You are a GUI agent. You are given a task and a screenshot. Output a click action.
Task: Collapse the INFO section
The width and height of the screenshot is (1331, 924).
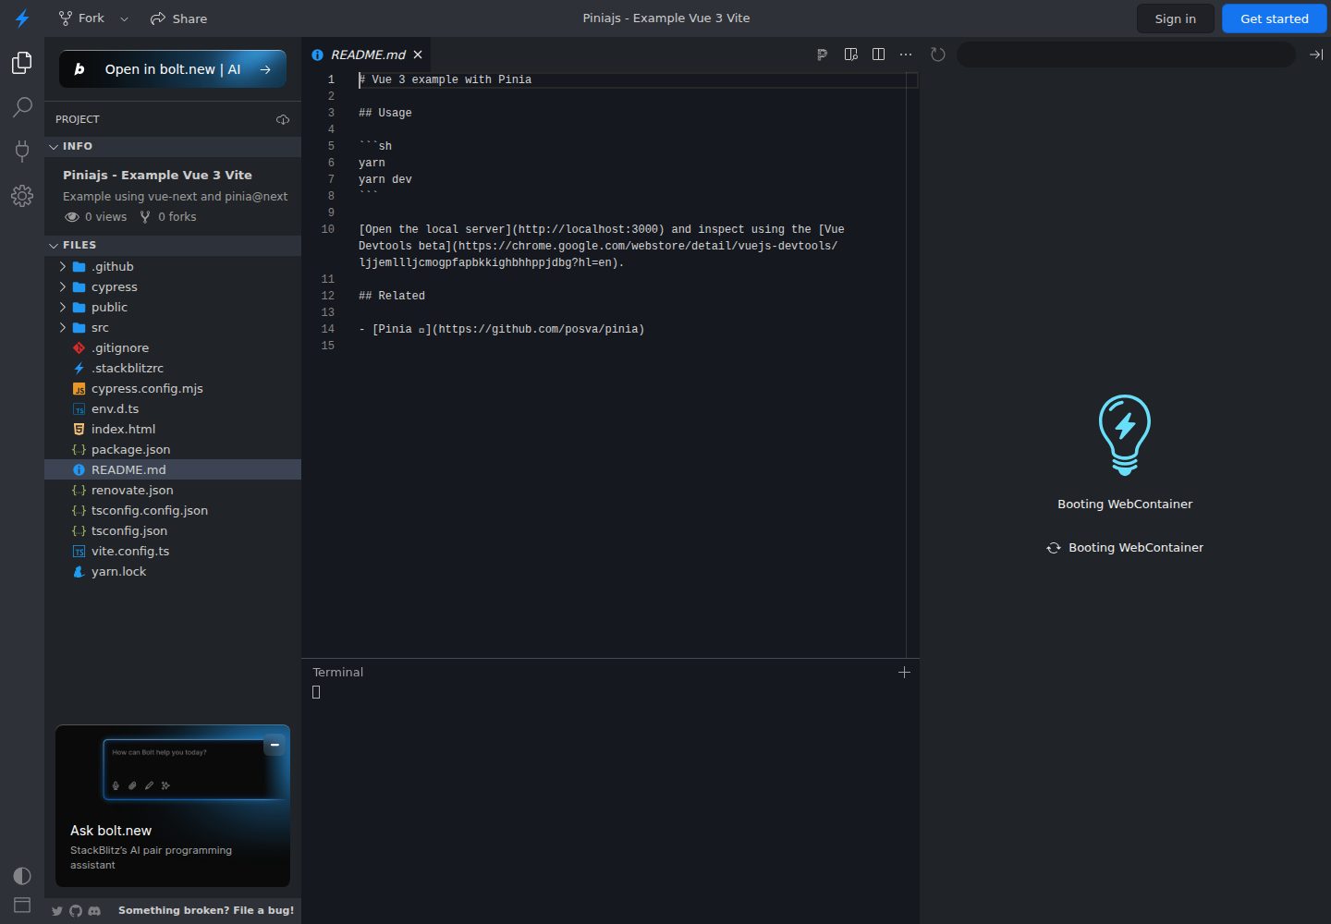coord(172,146)
